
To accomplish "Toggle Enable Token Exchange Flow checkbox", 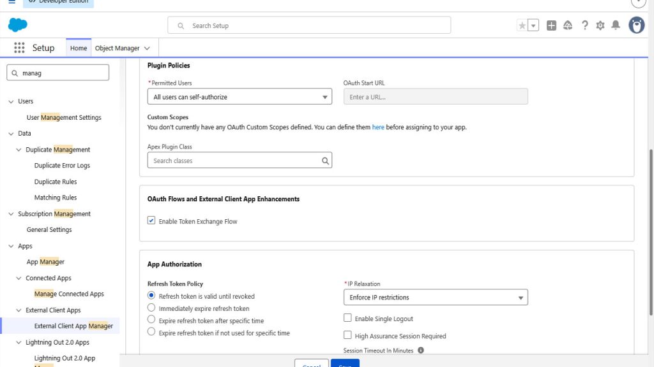I will coord(151,220).
